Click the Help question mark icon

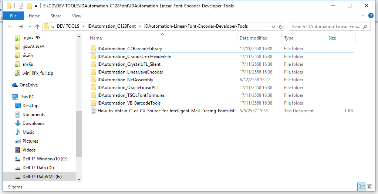click(x=371, y=16)
